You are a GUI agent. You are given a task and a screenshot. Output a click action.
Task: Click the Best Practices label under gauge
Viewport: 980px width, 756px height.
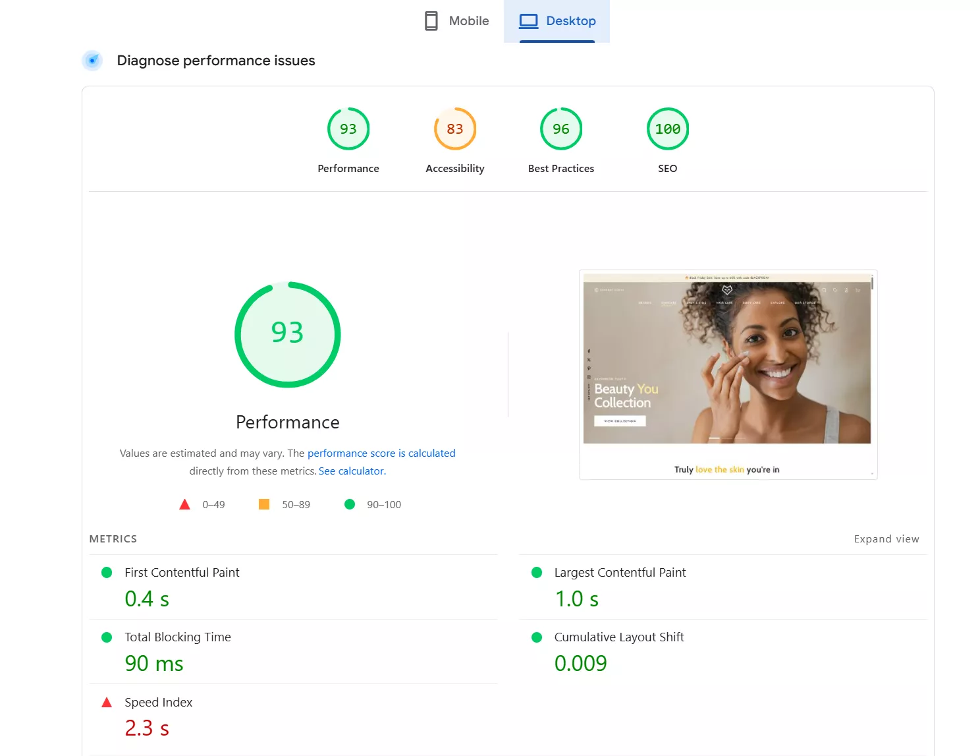pyautogui.click(x=561, y=169)
